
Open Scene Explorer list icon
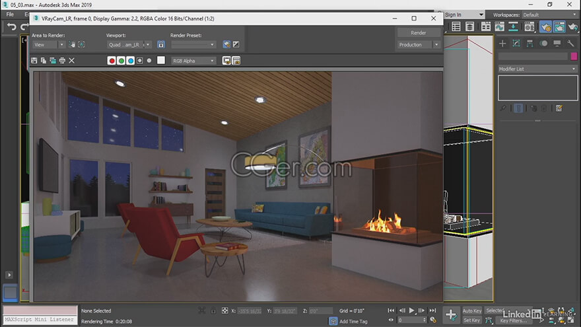pyautogui.click(x=456, y=26)
